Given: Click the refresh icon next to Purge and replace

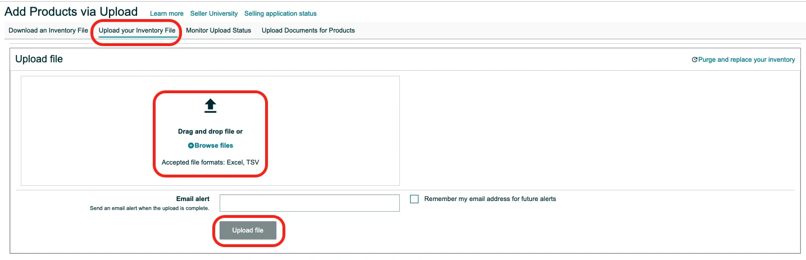Looking at the screenshot, I should click(x=695, y=60).
